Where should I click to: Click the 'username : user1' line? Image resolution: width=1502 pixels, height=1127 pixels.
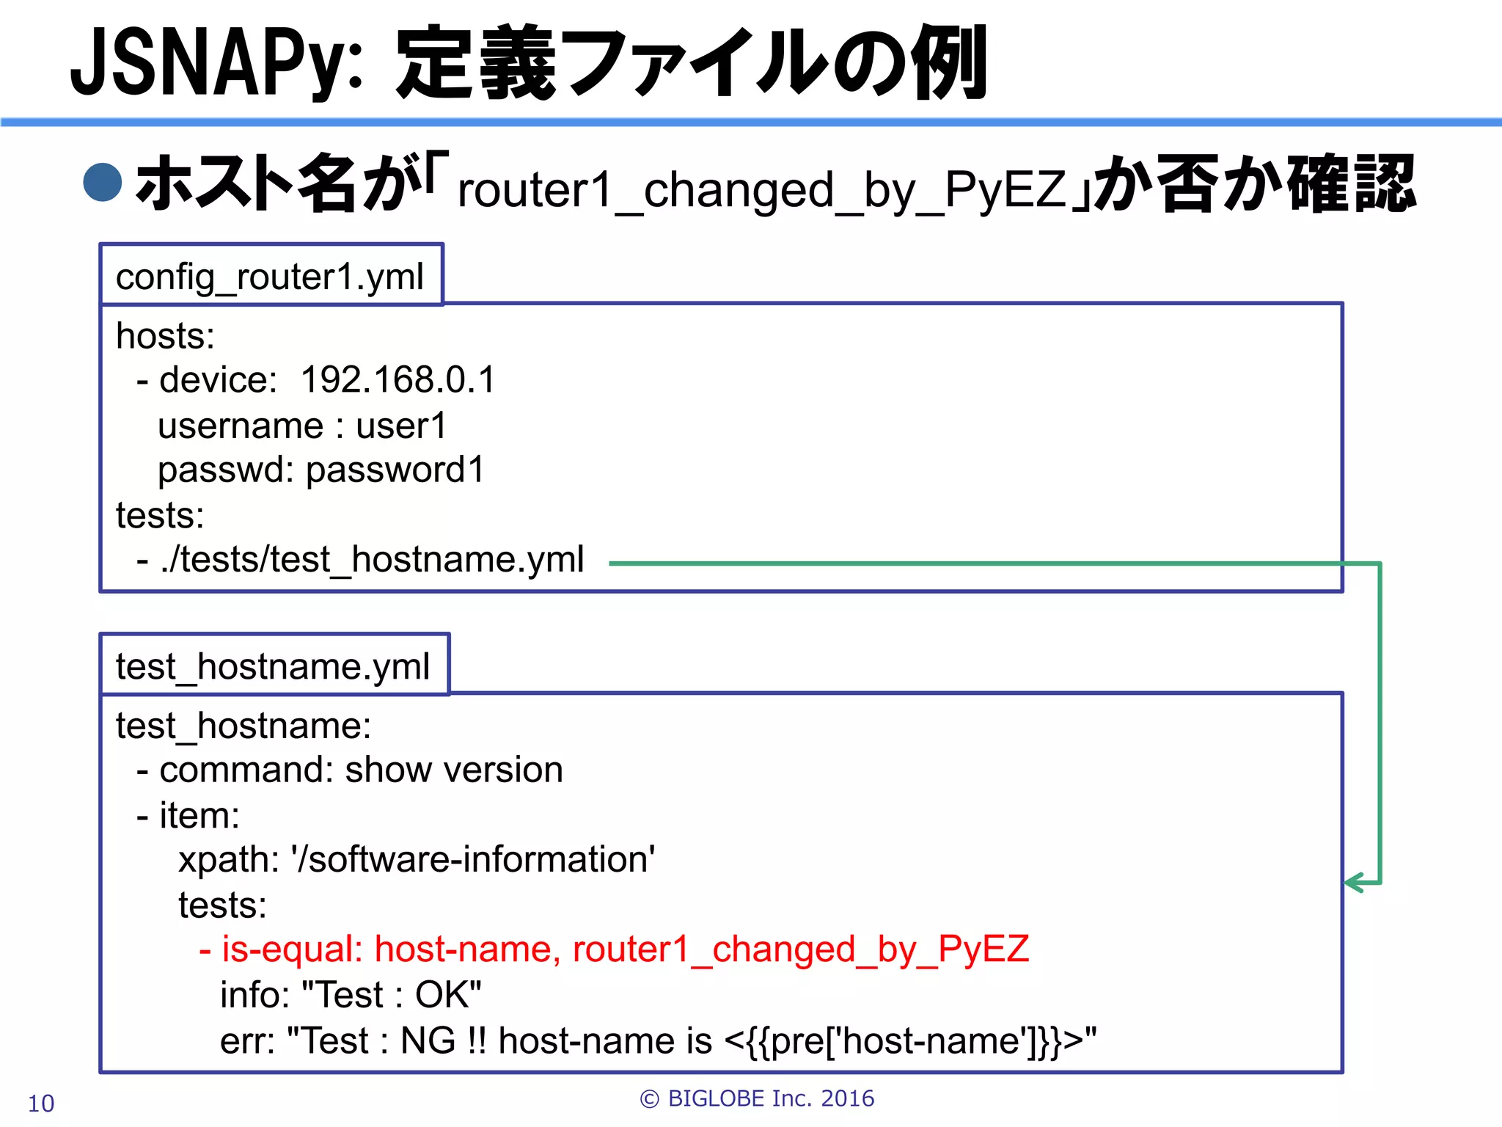(302, 426)
